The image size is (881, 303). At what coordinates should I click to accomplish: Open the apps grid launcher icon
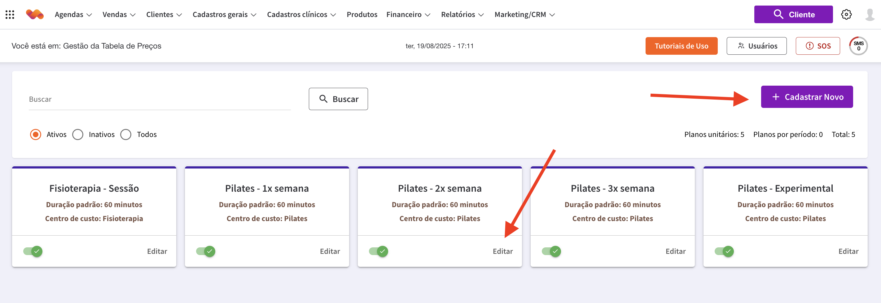tap(10, 14)
